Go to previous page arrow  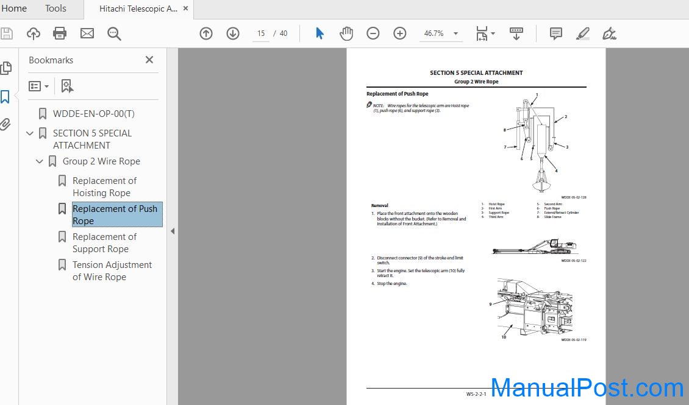pos(206,33)
